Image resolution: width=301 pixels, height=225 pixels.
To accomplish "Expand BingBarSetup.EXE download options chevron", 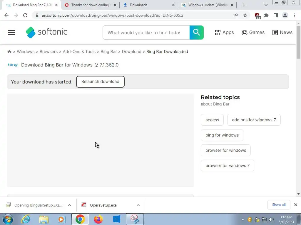I will (x=70, y=205).
